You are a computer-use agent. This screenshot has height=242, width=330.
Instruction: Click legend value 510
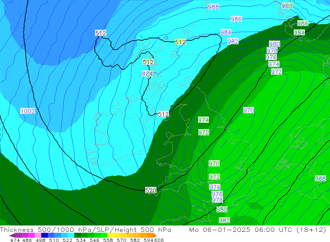tap(54, 240)
